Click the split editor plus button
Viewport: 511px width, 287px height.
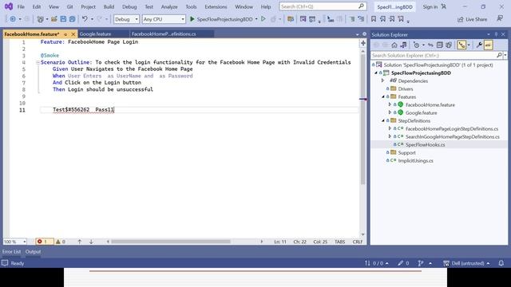click(363, 43)
